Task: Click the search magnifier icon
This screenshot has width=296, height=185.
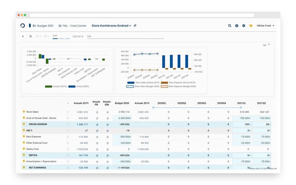Action: [x=230, y=25]
